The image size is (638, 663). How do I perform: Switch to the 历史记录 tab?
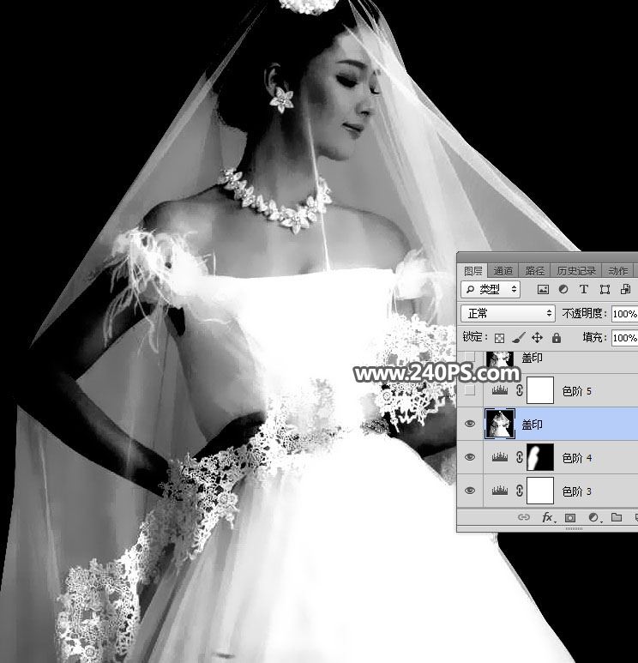coord(575,270)
